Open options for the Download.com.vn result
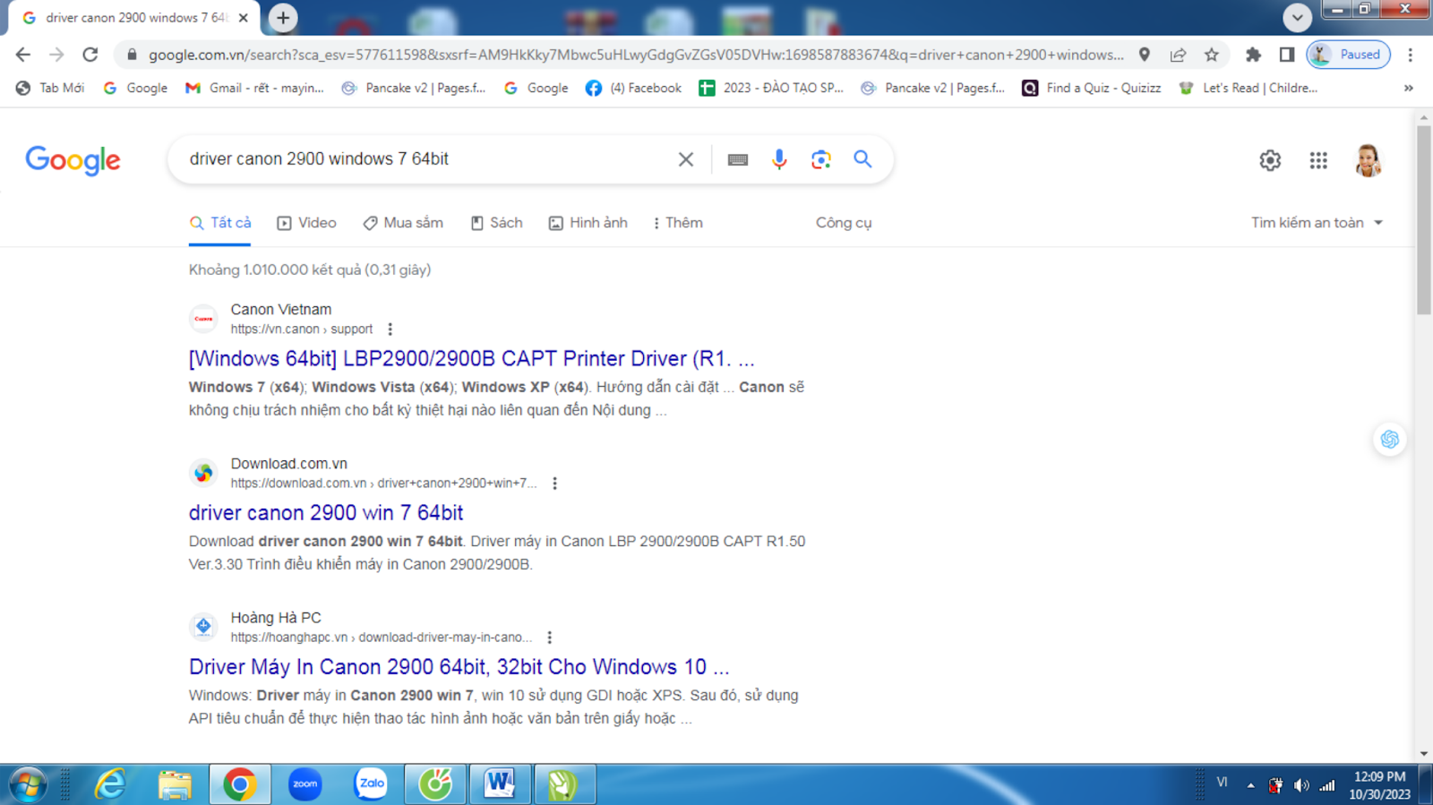 (554, 484)
